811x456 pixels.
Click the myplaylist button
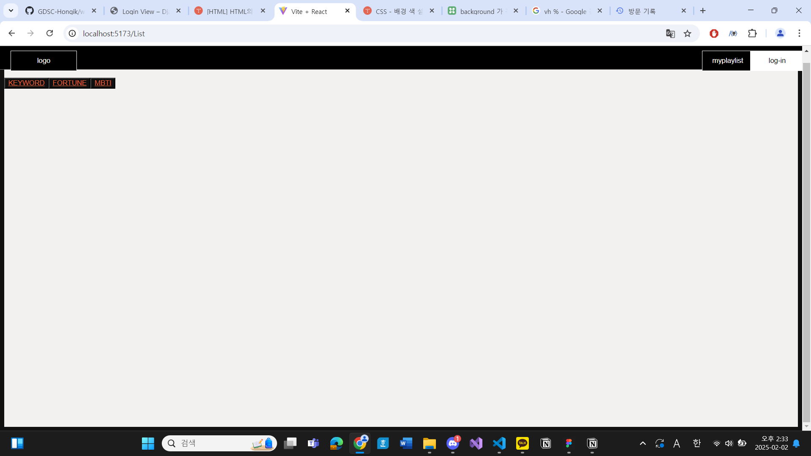tap(727, 60)
